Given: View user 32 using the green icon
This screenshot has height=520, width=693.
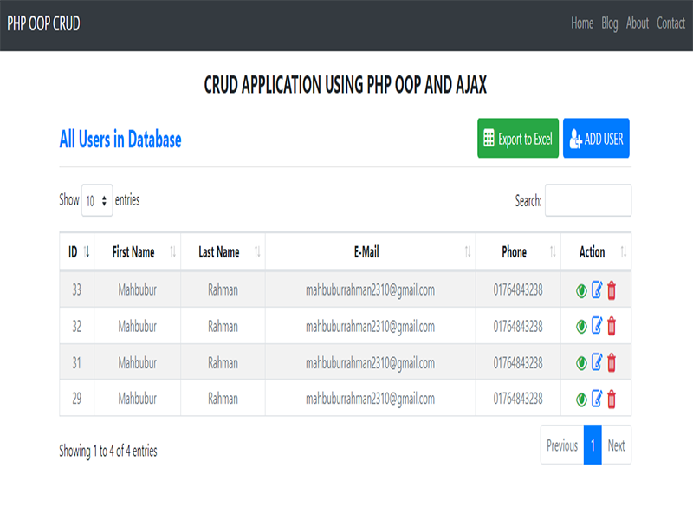Looking at the screenshot, I should [x=581, y=326].
